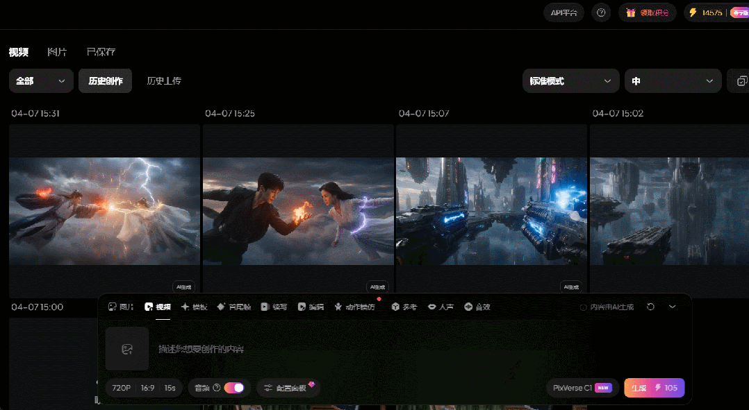Click the 04-07 15:00 timestamp
Image resolution: width=749 pixels, height=410 pixels.
[x=38, y=307]
